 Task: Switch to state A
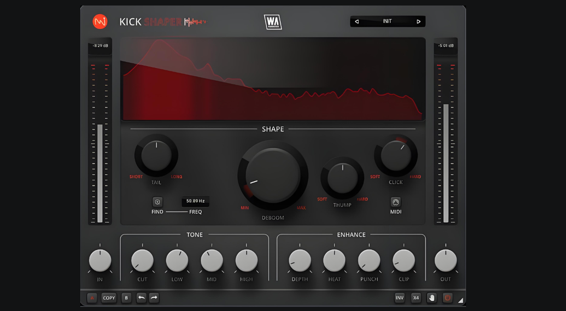[92, 298]
